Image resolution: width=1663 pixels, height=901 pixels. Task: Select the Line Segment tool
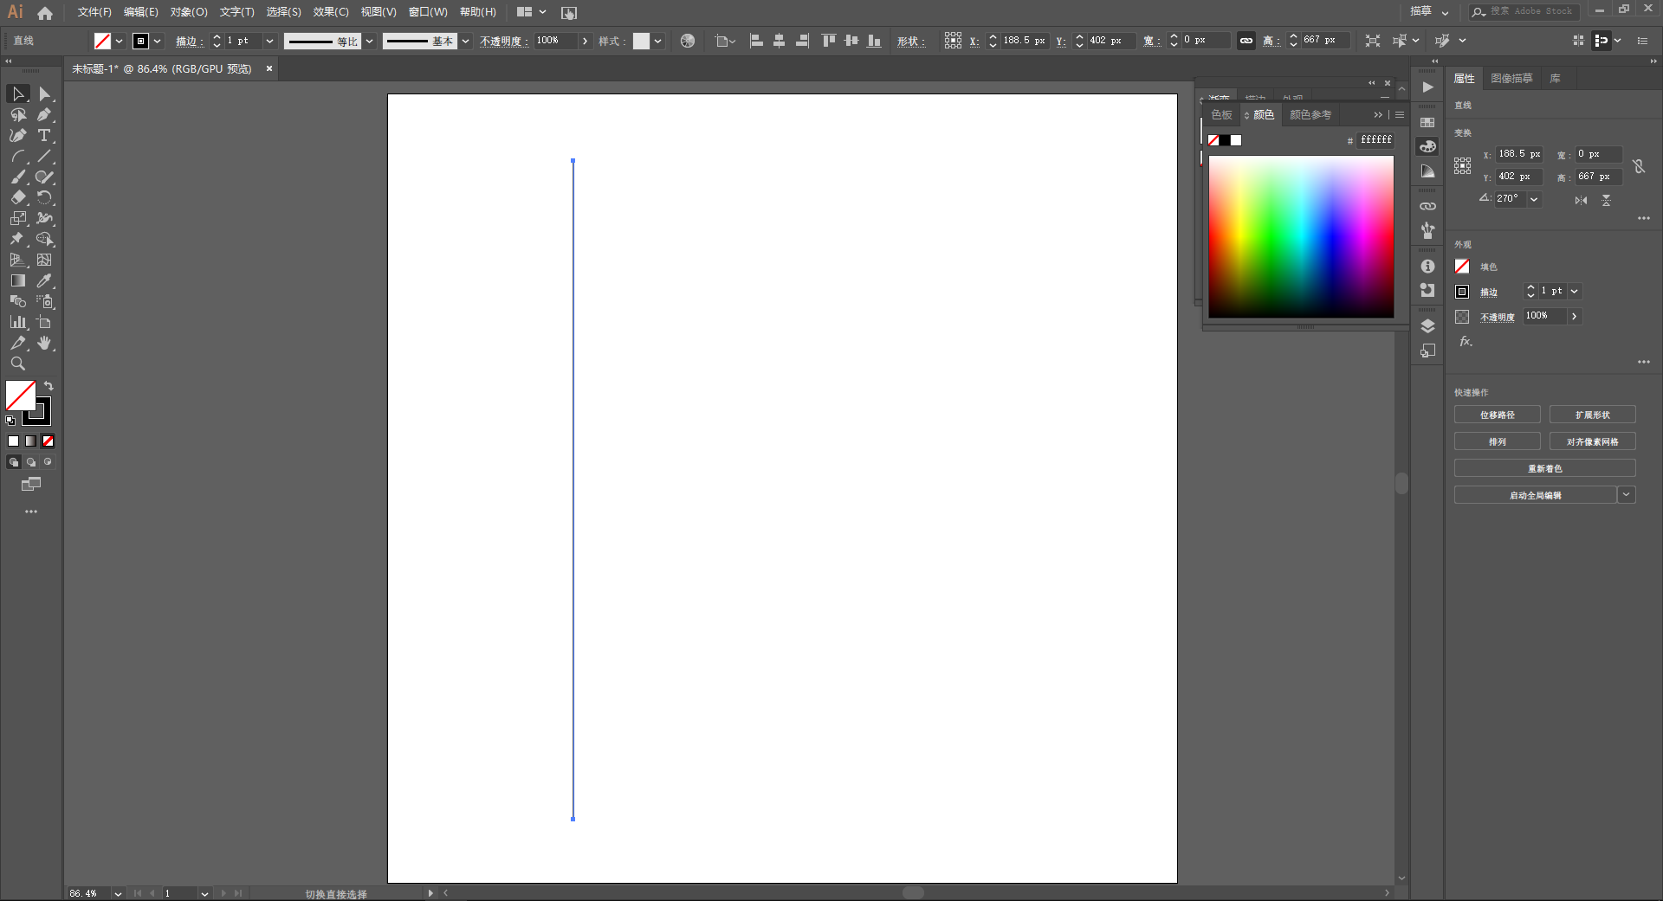[x=44, y=157]
